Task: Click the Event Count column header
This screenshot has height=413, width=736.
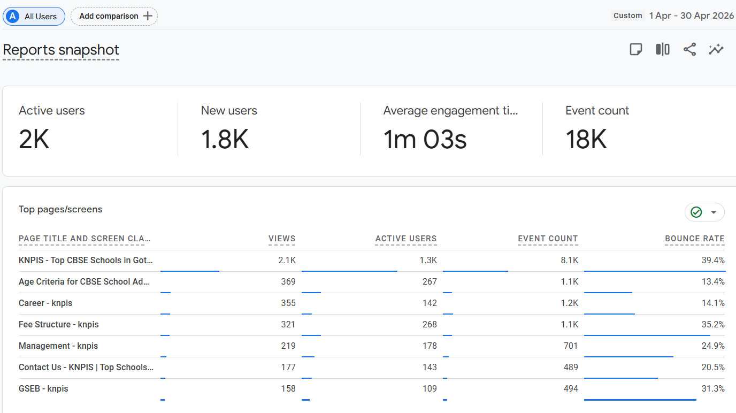Action: 548,239
